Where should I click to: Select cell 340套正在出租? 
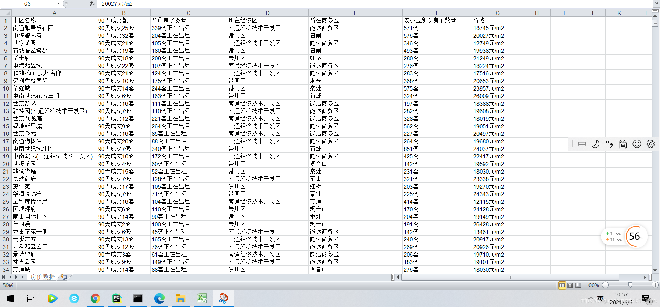(x=189, y=149)
